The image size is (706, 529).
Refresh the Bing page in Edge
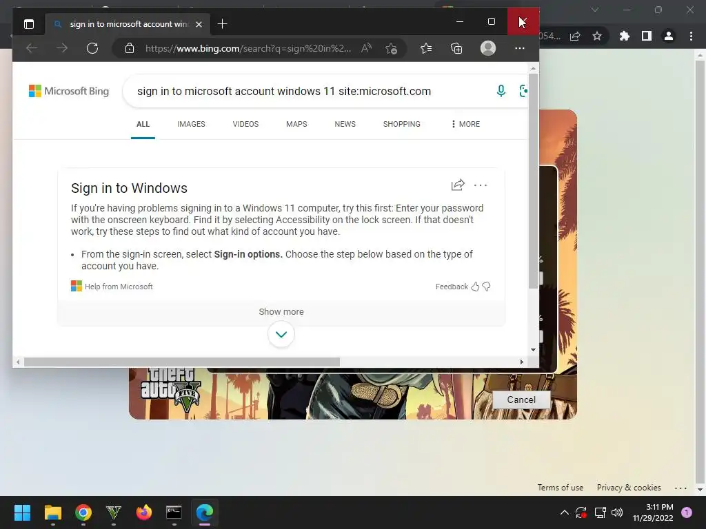click(x=92, y=48)
